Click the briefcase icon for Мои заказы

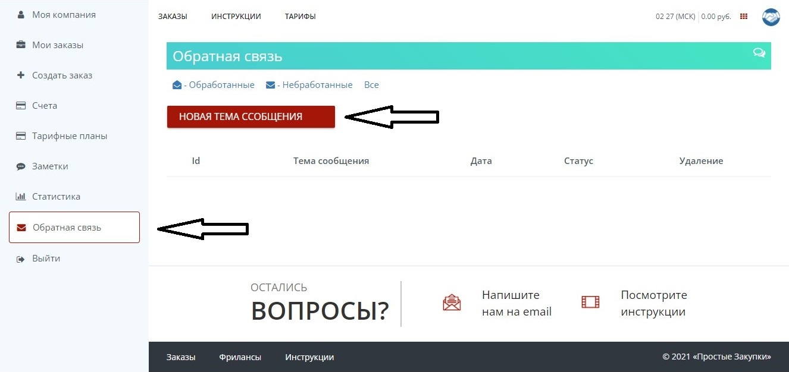[x=21, y=45]
